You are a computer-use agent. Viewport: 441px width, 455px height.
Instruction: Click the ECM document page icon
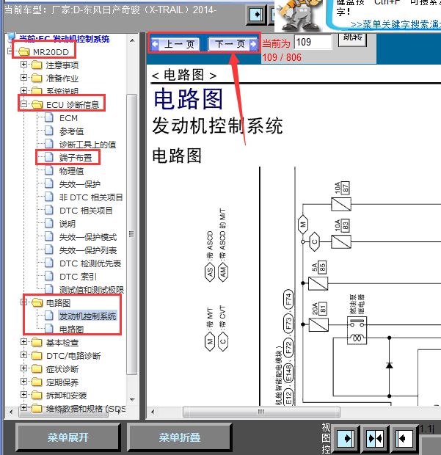point(49,117)
